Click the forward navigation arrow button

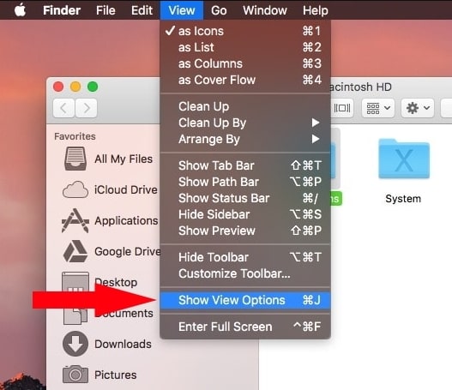coord(86,108)
